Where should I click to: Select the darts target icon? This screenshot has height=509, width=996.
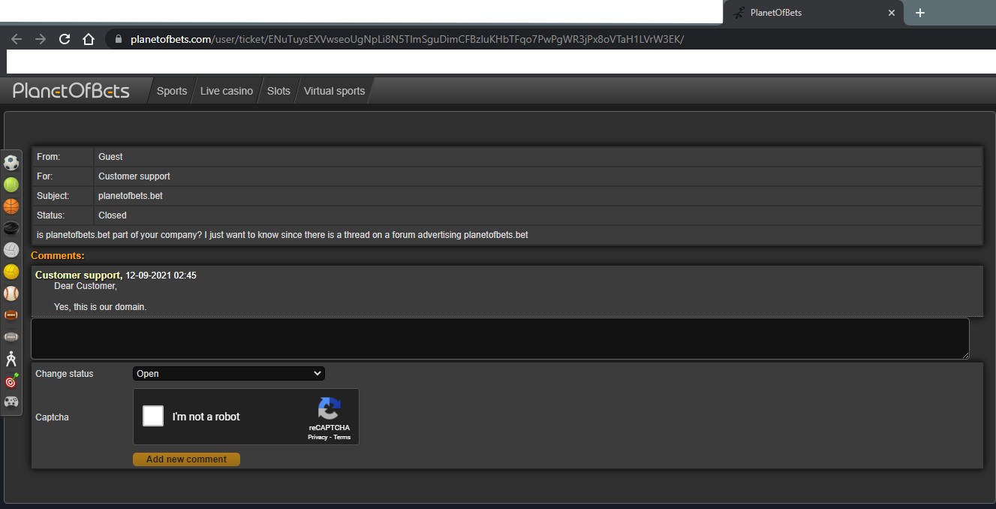(x=11, y=381)
